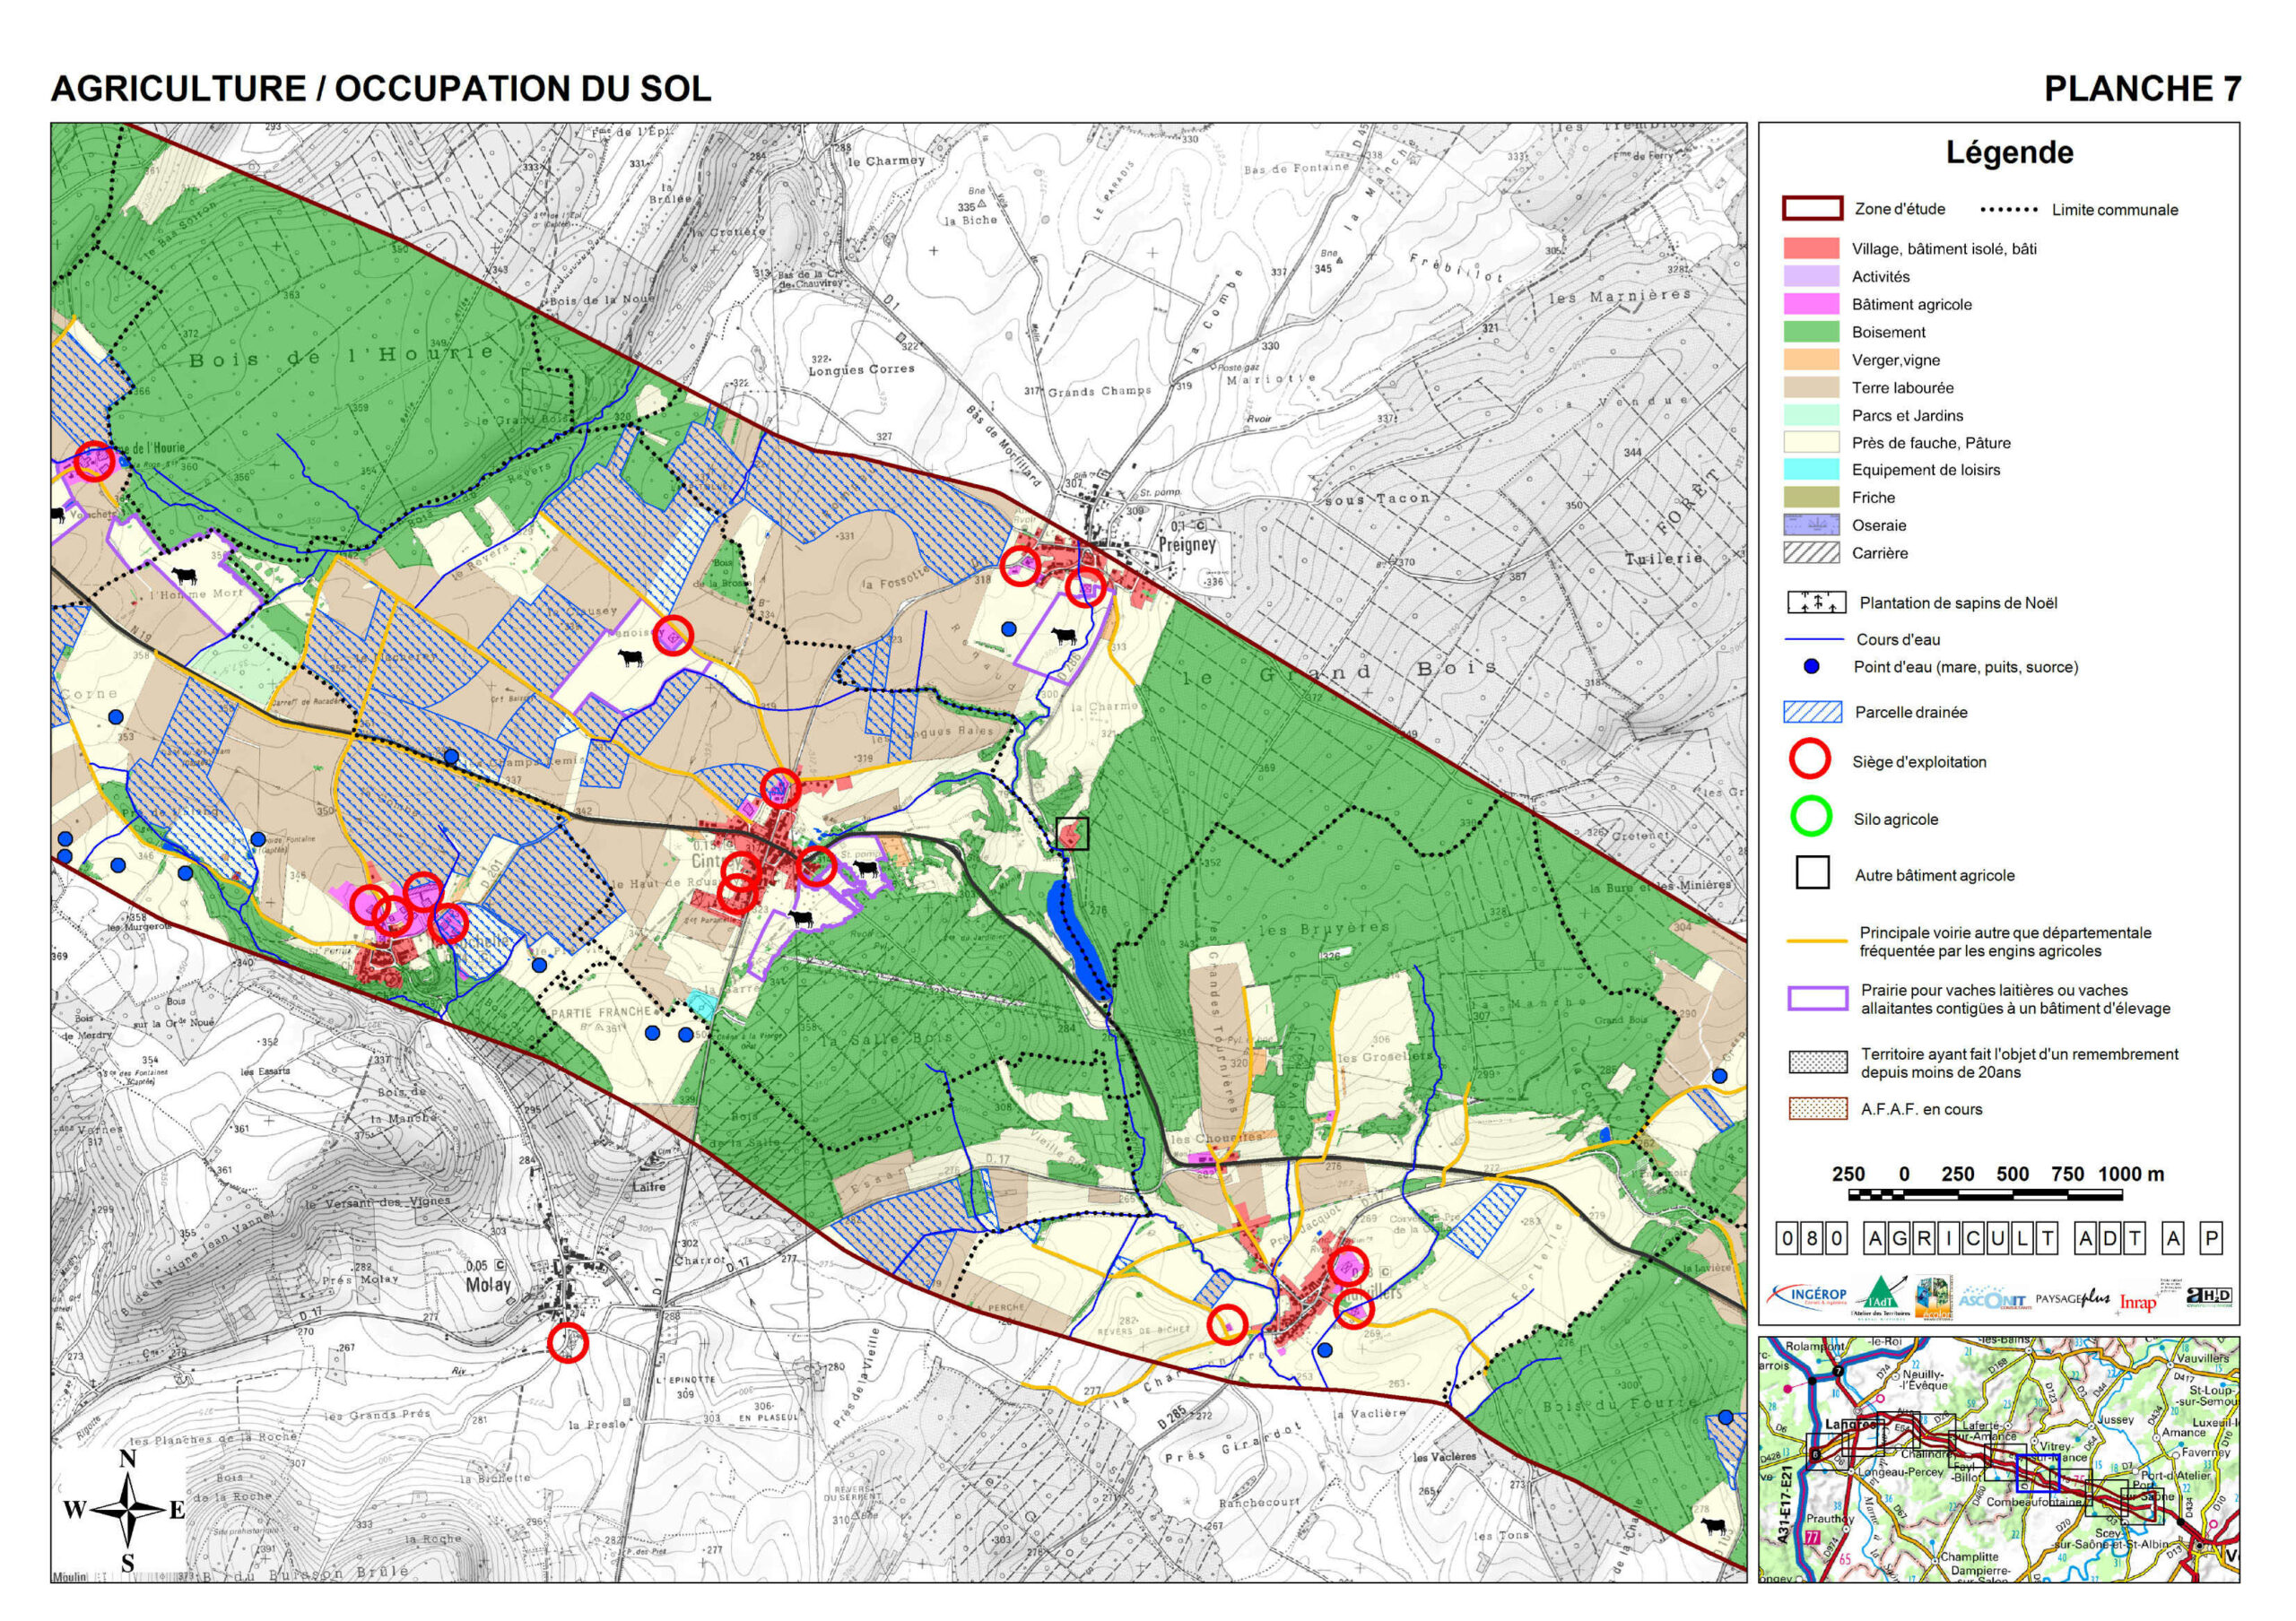Click the Friche olive swatch
2296x1621 pixels.
point(1811,497)
